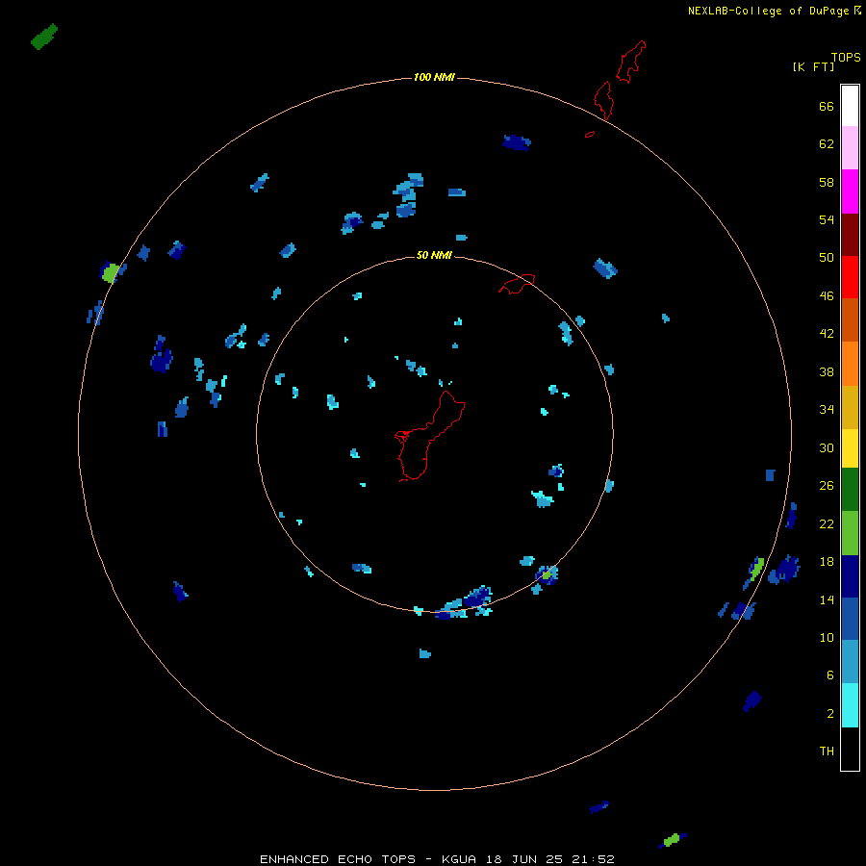
Task: Click the "6" legend value
Action: coord(830,675)
